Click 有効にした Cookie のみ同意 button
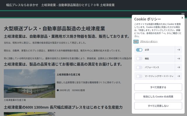 pyautogui.click(x=158, y=97)
